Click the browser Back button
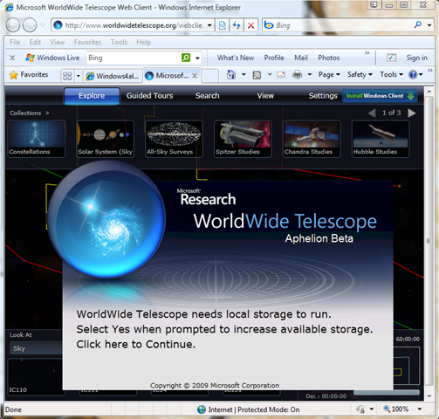The image size is (439, 419). point(13,25)
